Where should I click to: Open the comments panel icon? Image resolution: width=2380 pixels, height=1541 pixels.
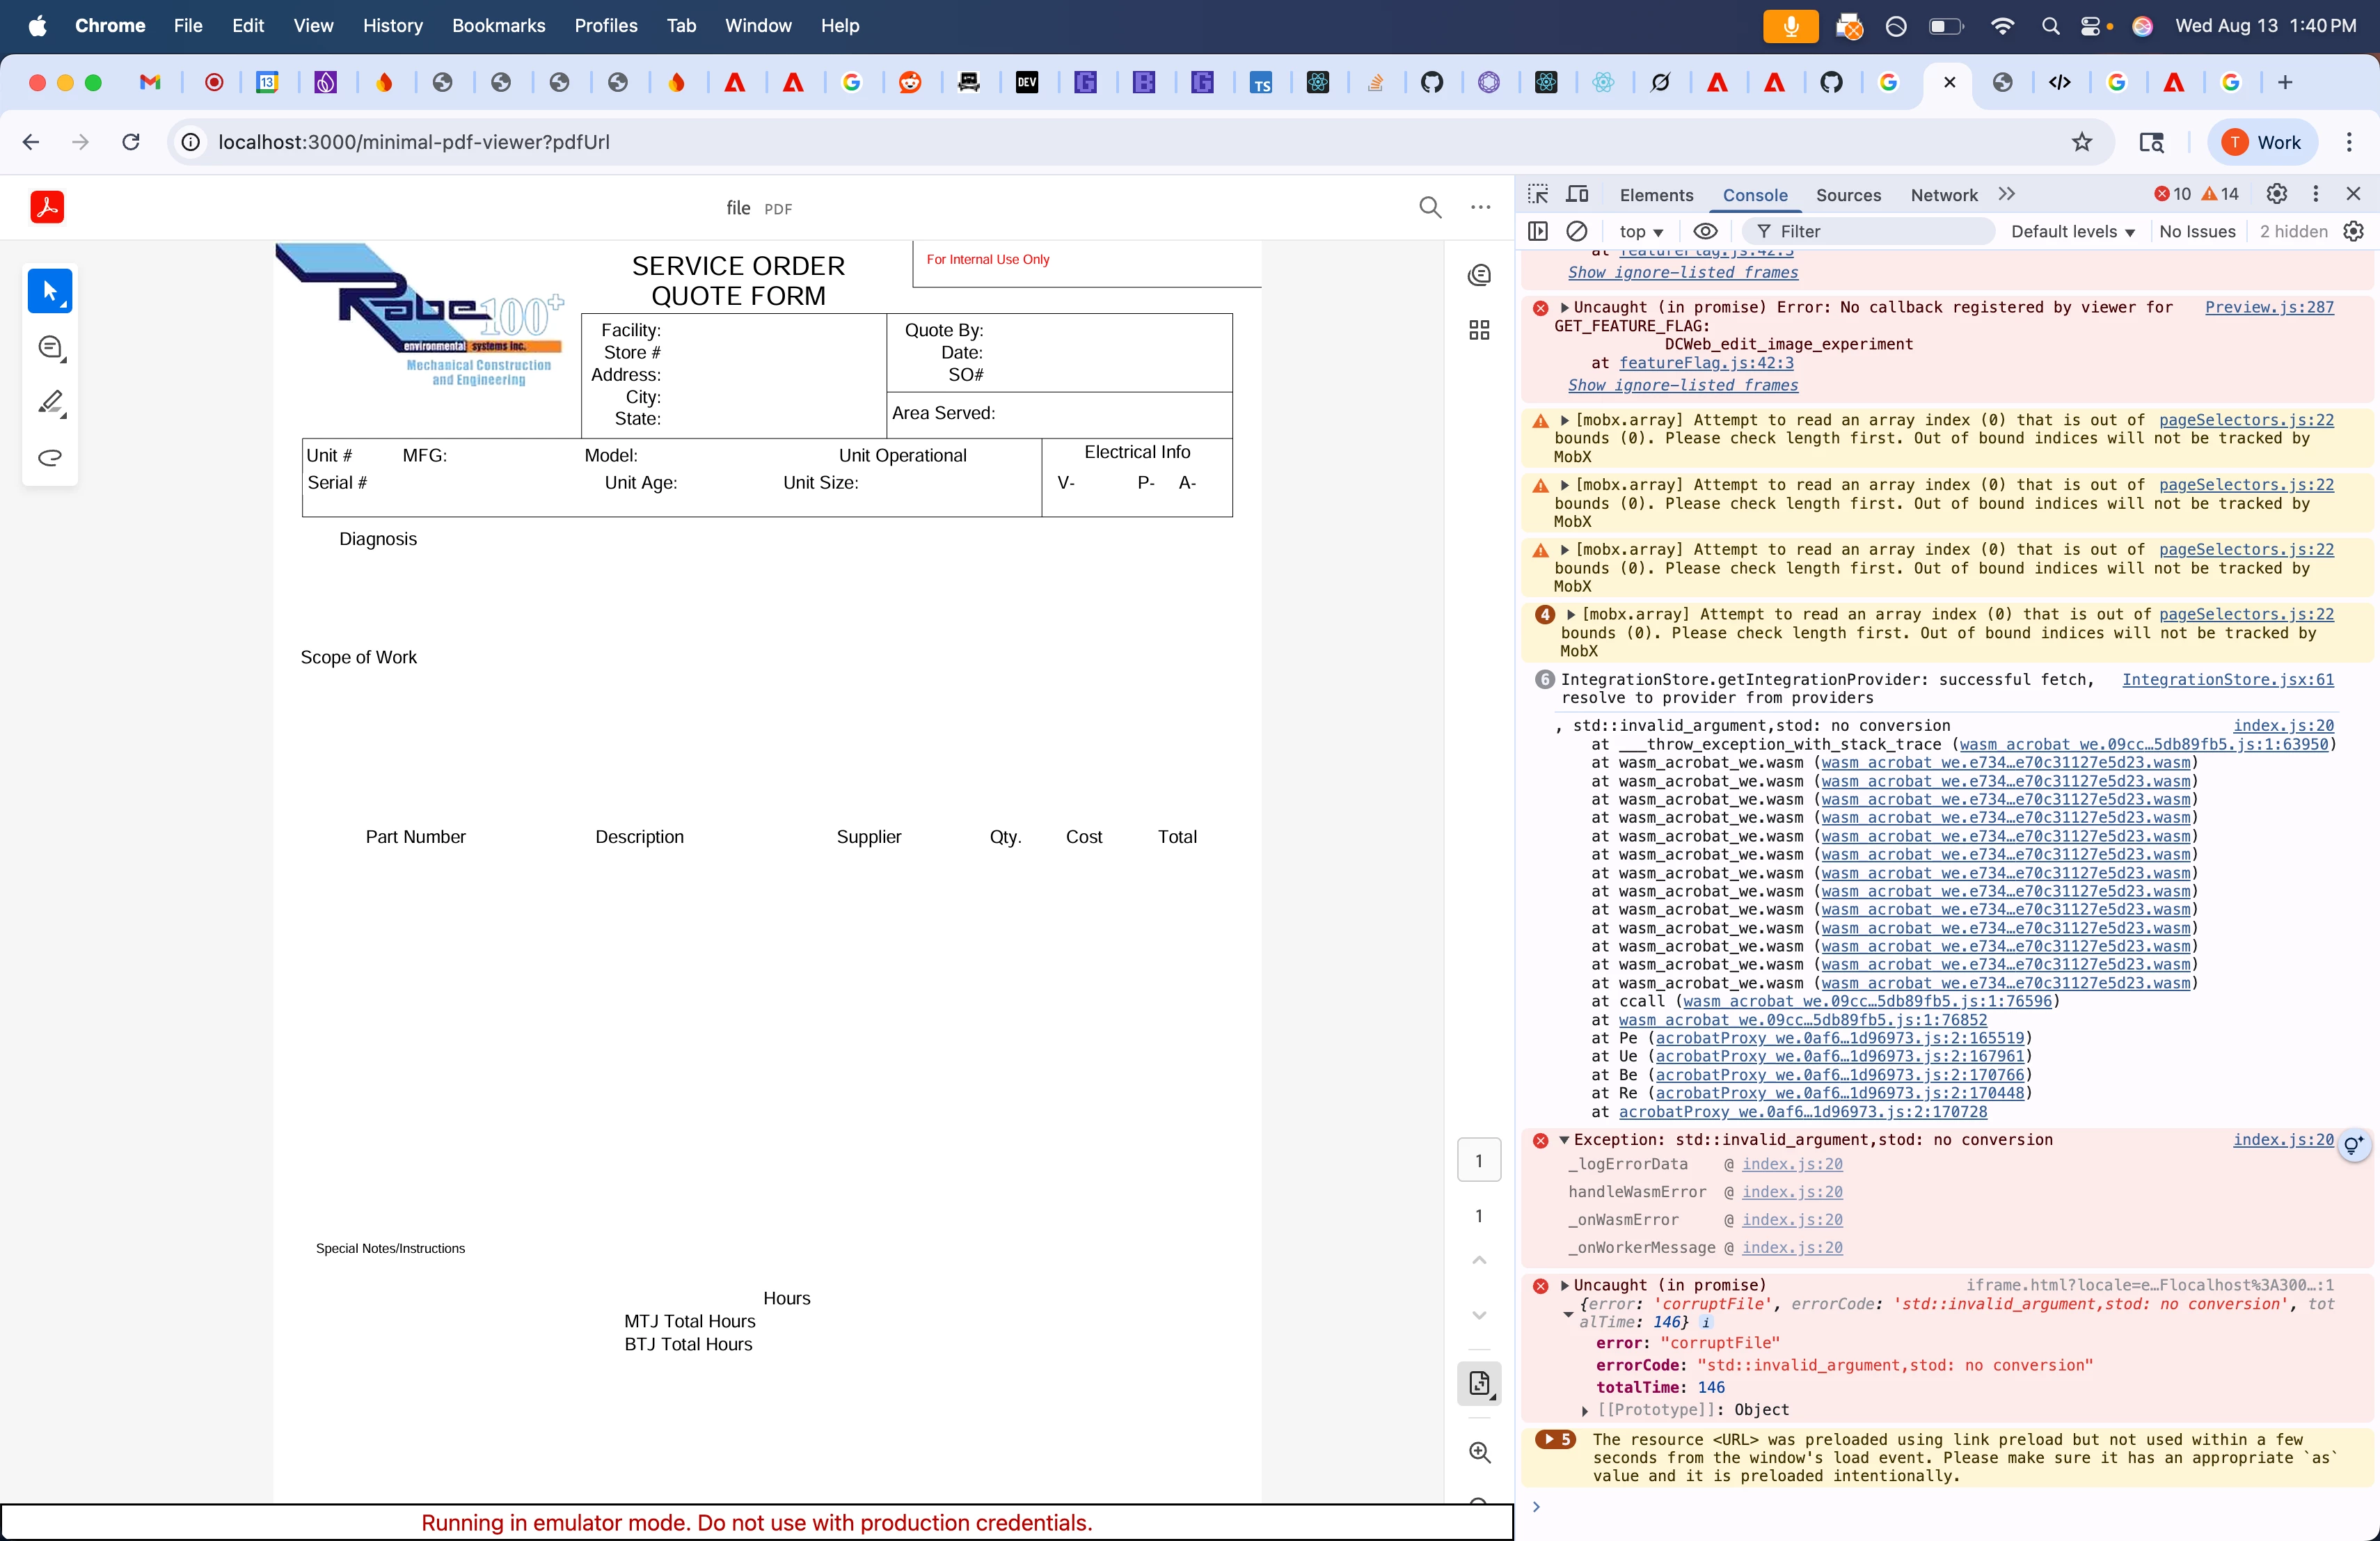coord(1479,275)
